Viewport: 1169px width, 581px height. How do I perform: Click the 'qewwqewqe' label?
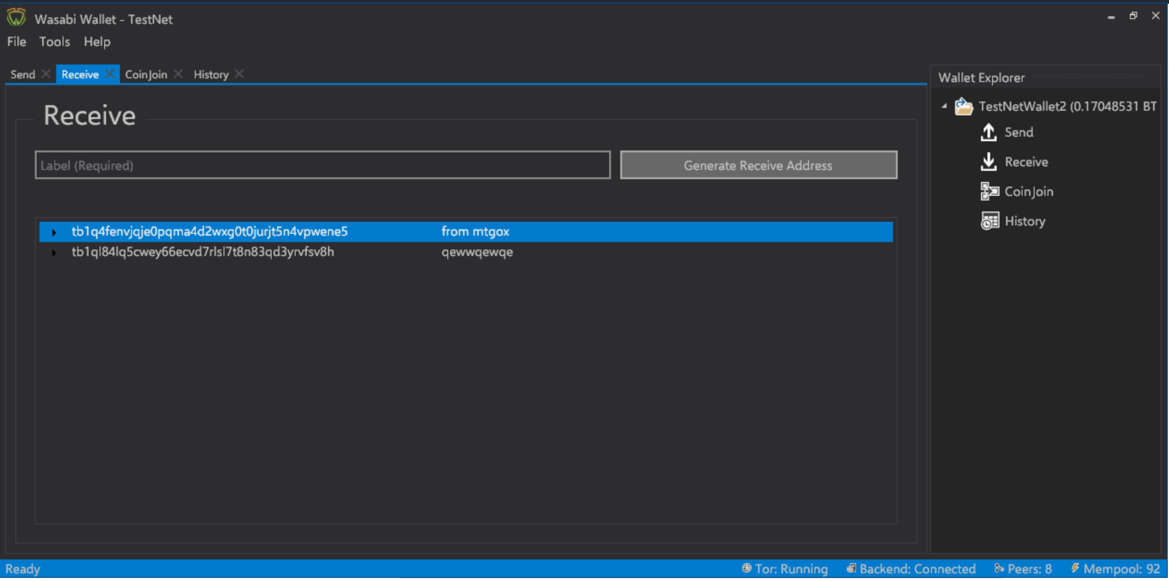tap(477, 252)
